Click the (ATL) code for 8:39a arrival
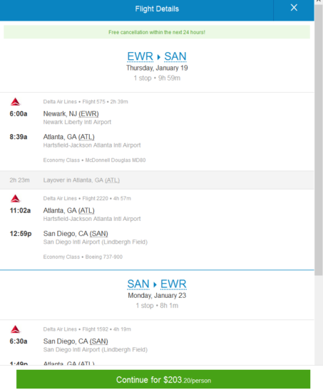 [86, 137]
